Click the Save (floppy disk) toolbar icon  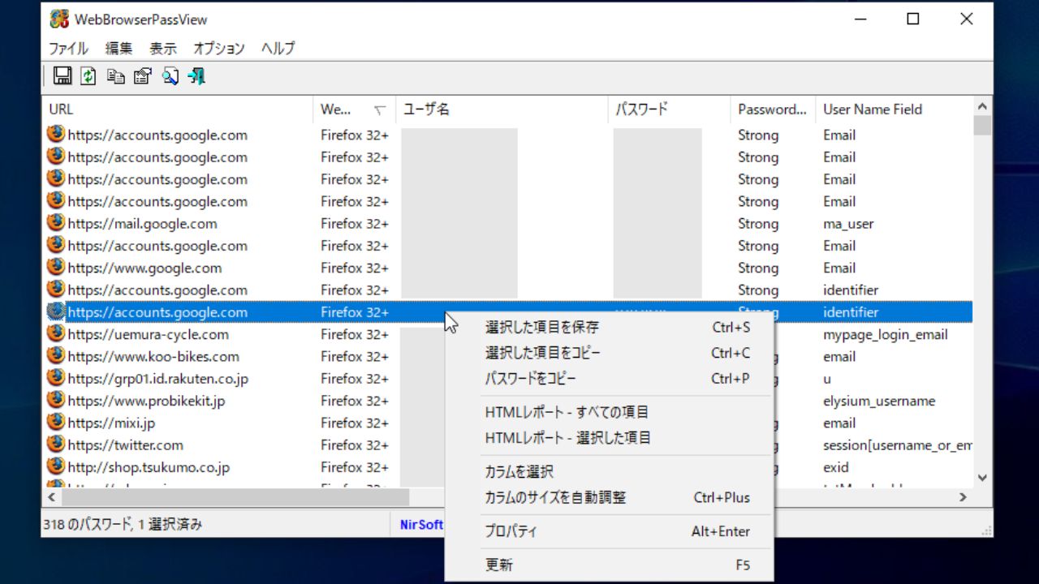(63, 76)
